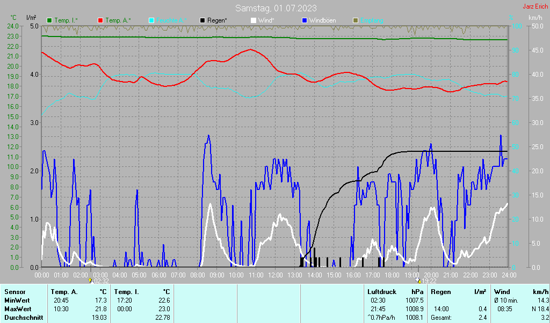Select the 'Windböen' legend label
Viewport: 550px width, 323px height.
[322, 21]
